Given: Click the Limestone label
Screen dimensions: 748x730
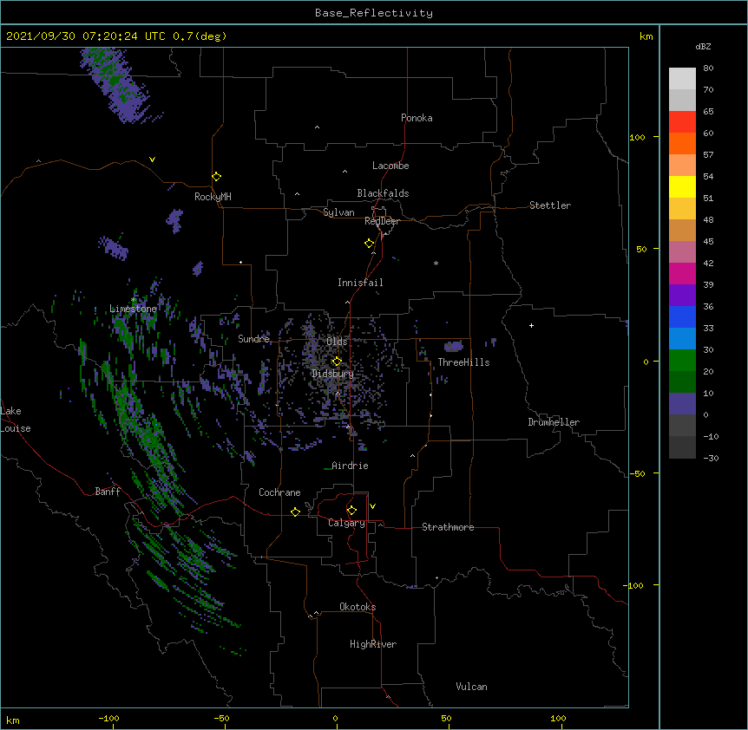Looking at the screenshot, I should tap(133, 309).
